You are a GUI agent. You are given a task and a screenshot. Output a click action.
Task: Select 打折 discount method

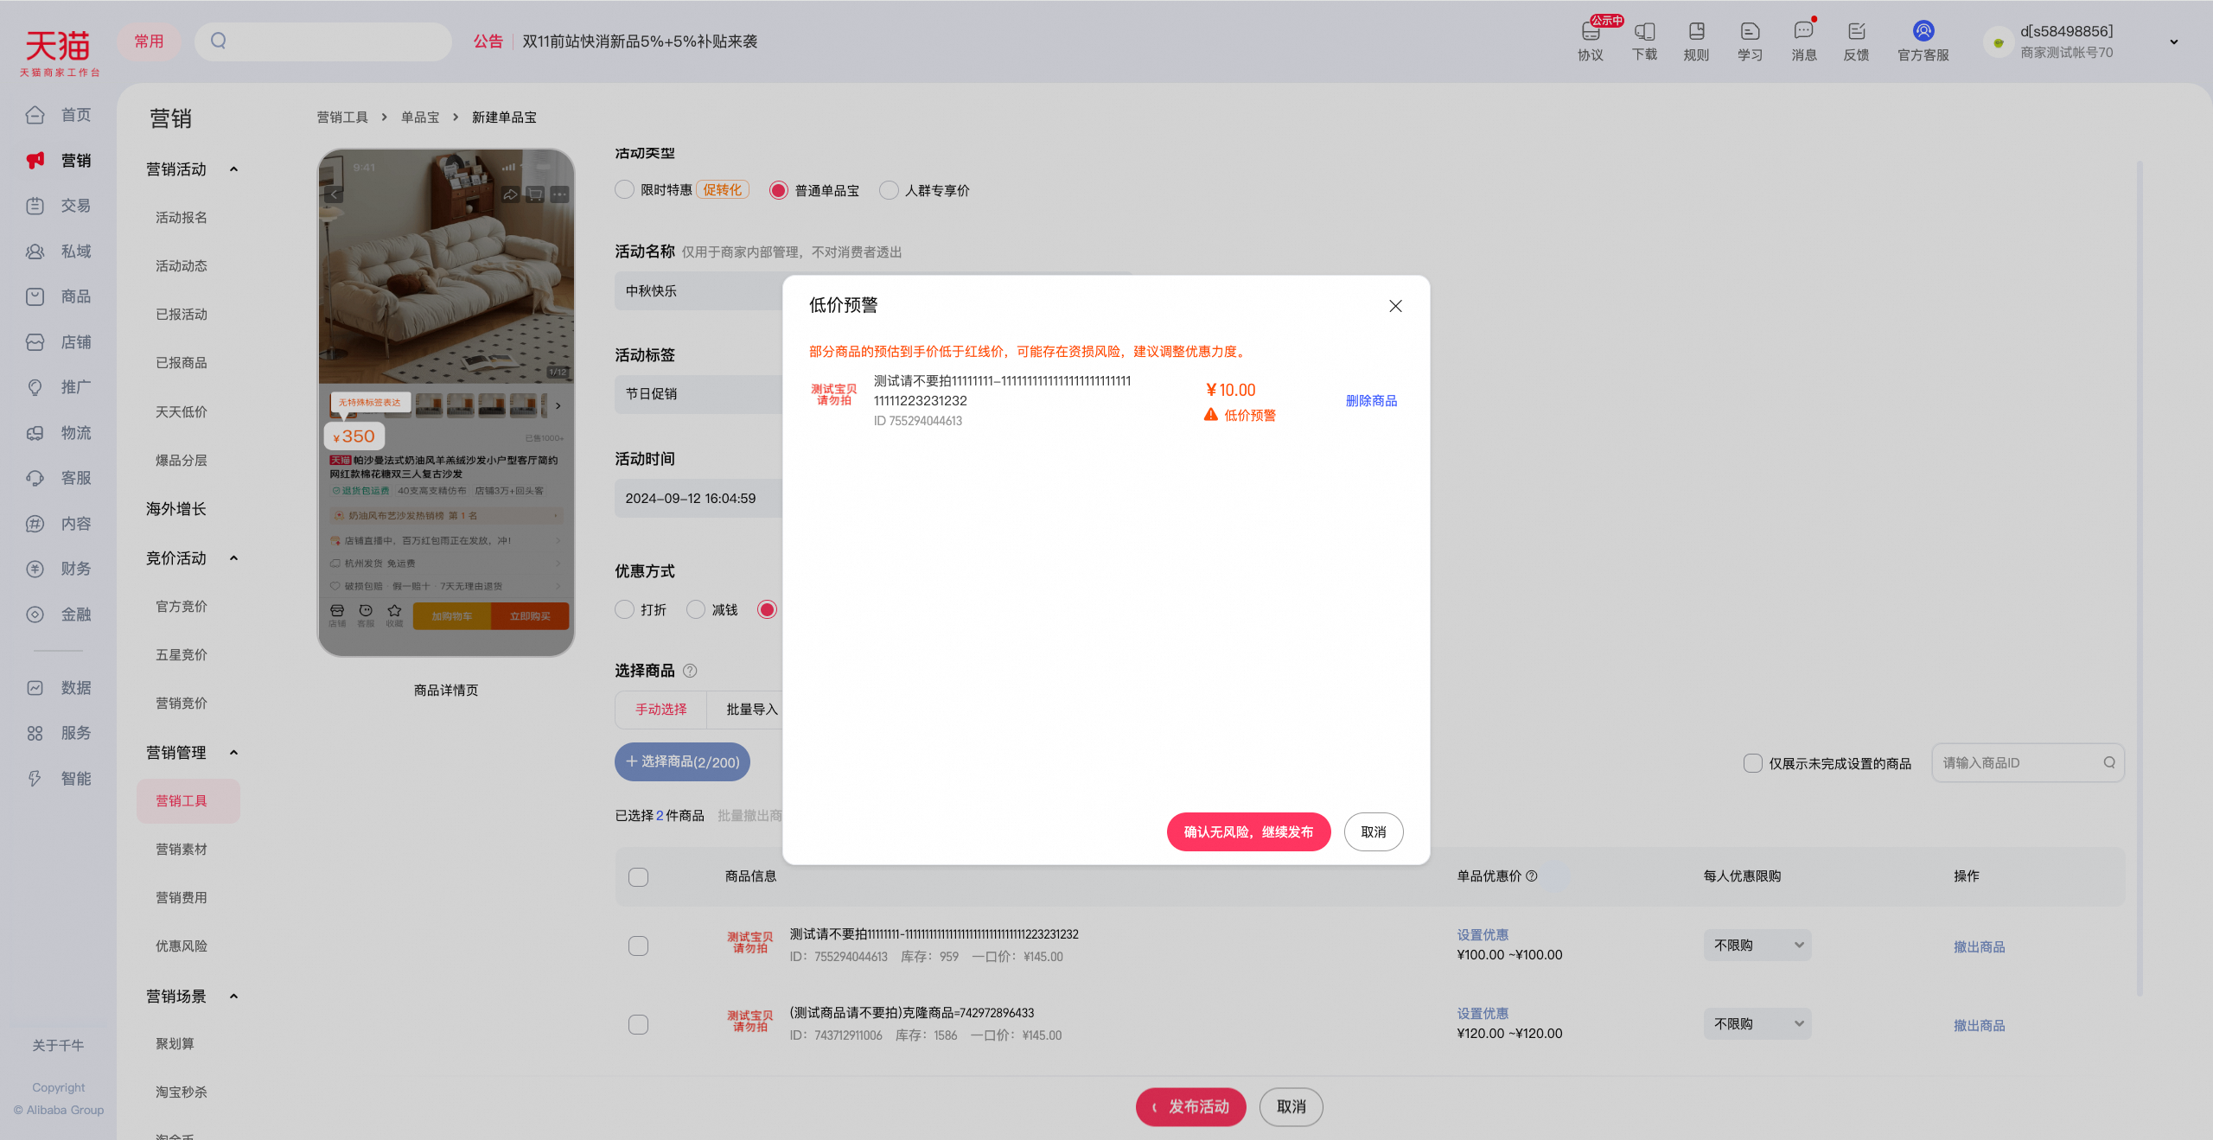(624, 609)
